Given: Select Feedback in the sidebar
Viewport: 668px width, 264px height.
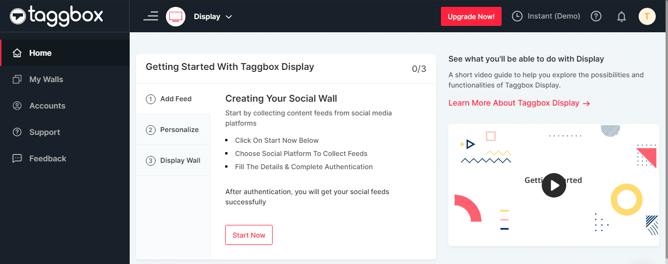Looking at the screenshot, I should point(47,158).
